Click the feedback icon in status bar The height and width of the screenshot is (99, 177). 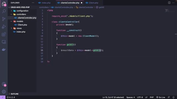pos(169,97)
